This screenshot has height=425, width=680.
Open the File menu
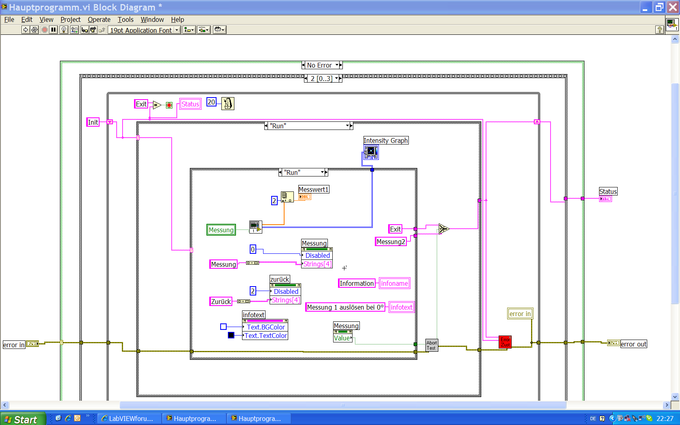9,19
